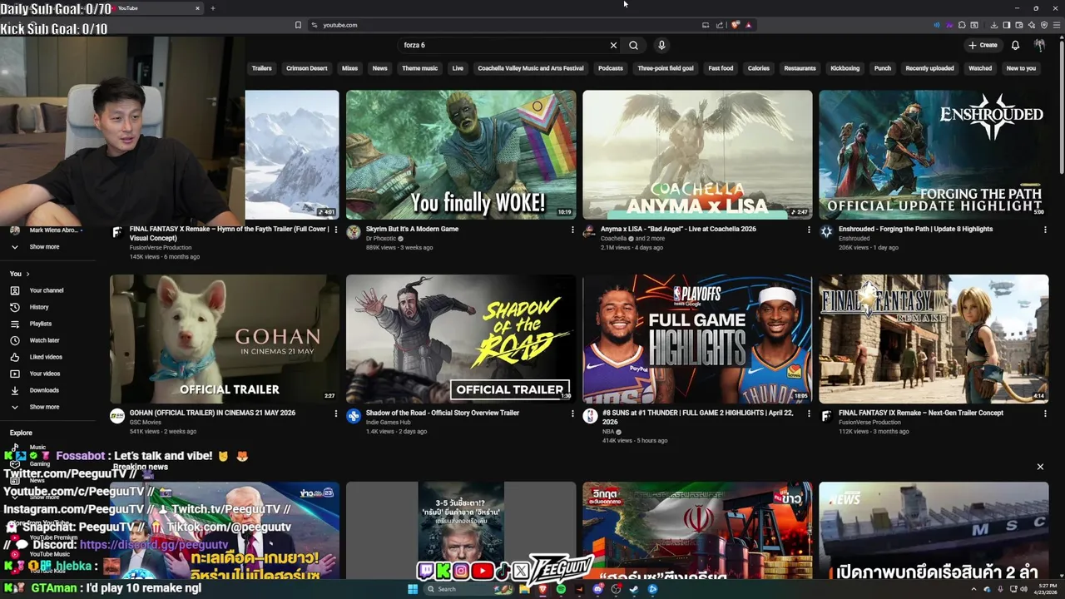1065x599 pixels.
Task: Open options menu for Enshrouded video
Action: coord(1045,230)
